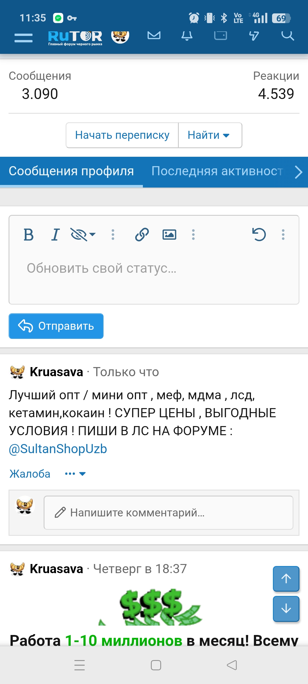Insert an image into the status
This screenshot has width=308, height=684.
click(x=170, y=234)
